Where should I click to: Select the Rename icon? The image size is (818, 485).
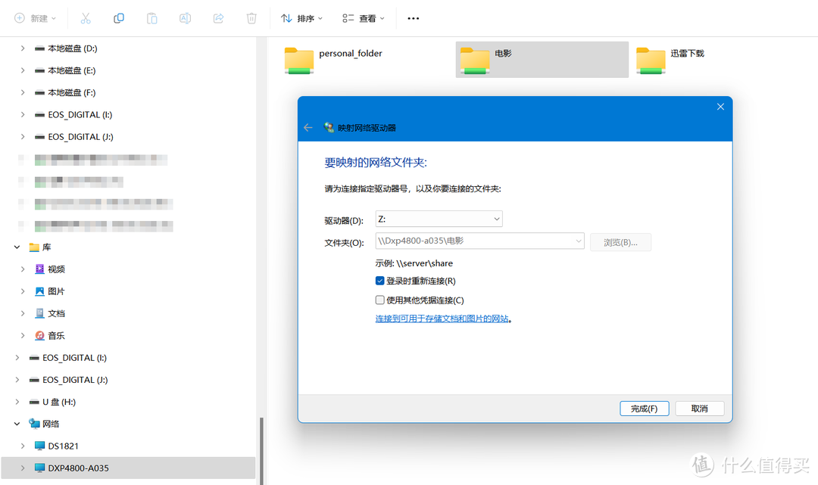click(185, 17)
